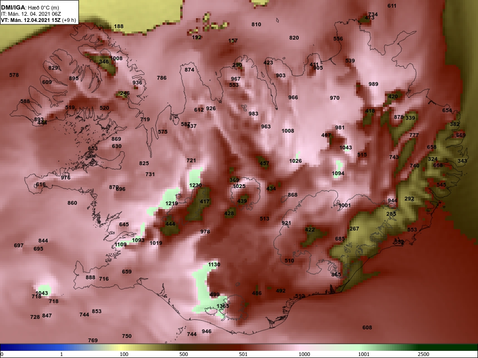
Task: Click the map value '829'
Action: pyautogui.click(x=53, y=68)
